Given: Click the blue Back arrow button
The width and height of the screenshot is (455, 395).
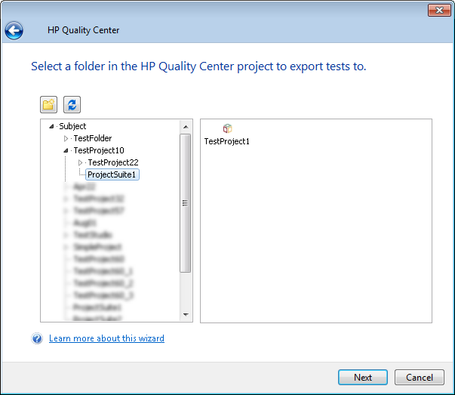Looking at the screenshot, I should pyautogui.click(x=14, y=31).
